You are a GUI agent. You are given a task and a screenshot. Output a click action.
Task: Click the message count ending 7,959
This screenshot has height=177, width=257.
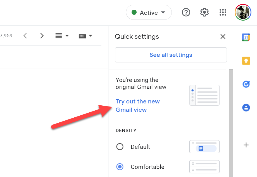point(6,36)
